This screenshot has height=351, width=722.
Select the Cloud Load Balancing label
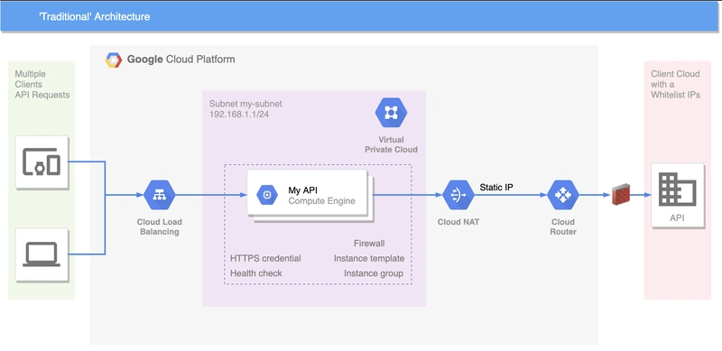(x=160, y=226)
